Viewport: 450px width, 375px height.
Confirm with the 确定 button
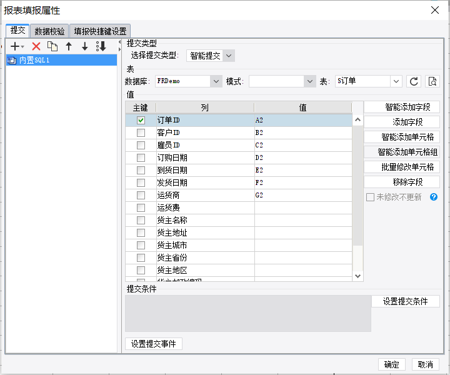[391, 364]
